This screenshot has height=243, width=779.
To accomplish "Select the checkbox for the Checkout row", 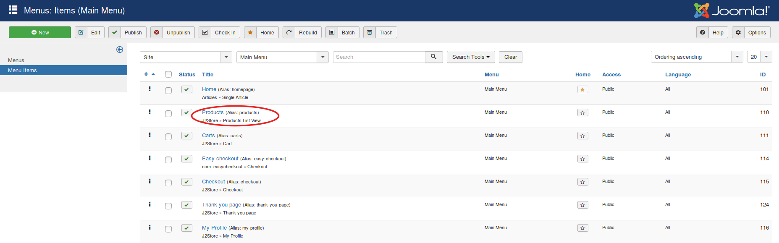I will pyautogui.click(x=168, y=183).
